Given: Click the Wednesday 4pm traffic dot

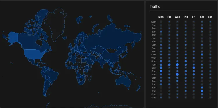Looking at the screenshot, I should point(177,75).
